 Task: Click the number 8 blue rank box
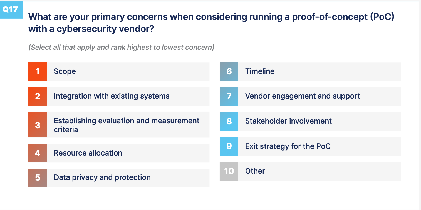[229, 121]
